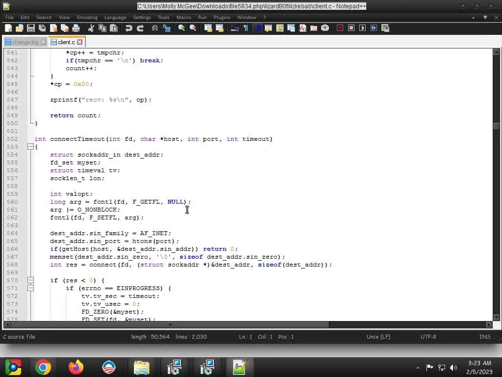
Task: Open the View menu
Action: (64, 17)
